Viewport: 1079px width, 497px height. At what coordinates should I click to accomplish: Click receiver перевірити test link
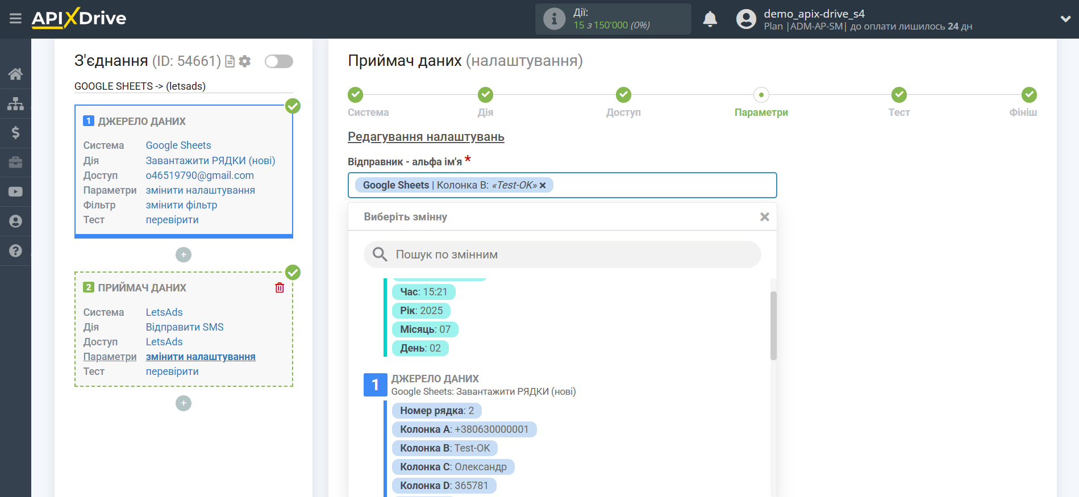tap(172, 371)
